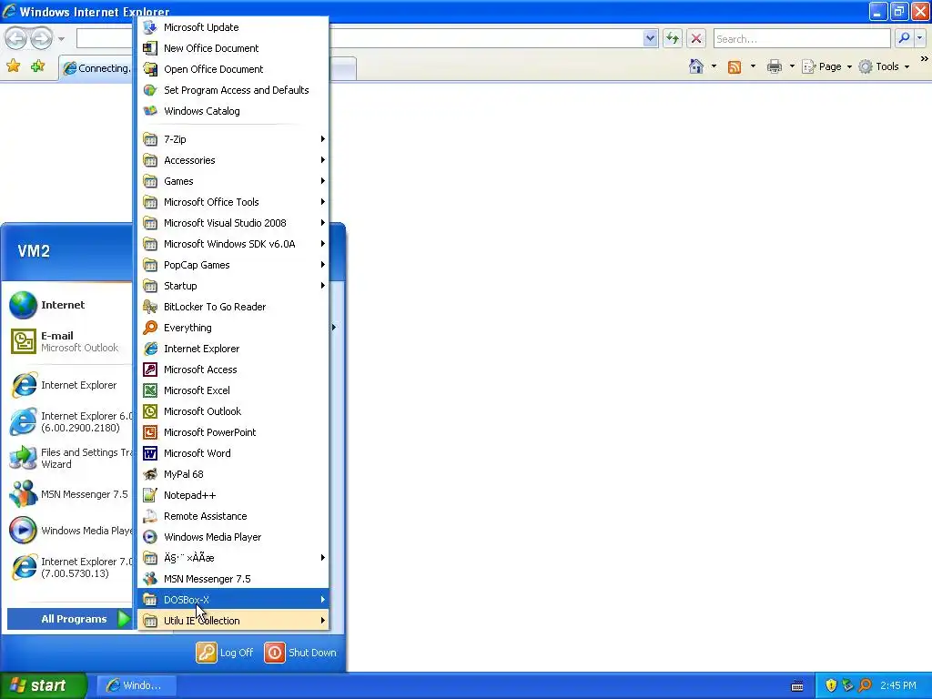Image resolution: width=932 pixels, height=699 pixels.
Task: Click the Notepad++ icon
Action: point(150,495)
